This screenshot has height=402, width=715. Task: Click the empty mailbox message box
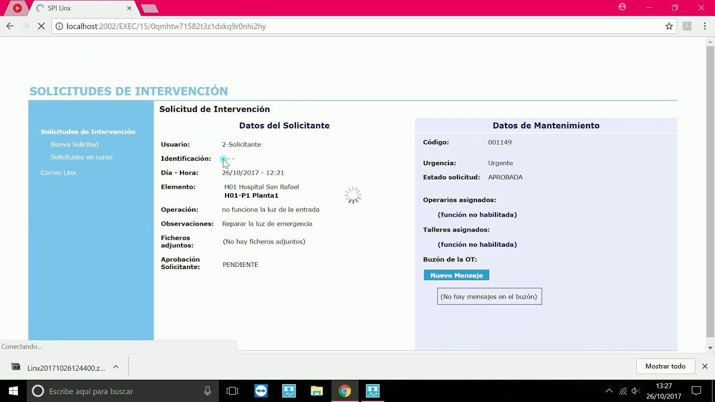489,296
